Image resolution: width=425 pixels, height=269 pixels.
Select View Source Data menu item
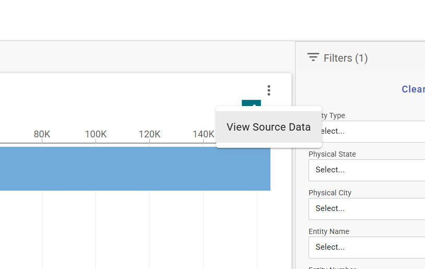coord(268,127)
